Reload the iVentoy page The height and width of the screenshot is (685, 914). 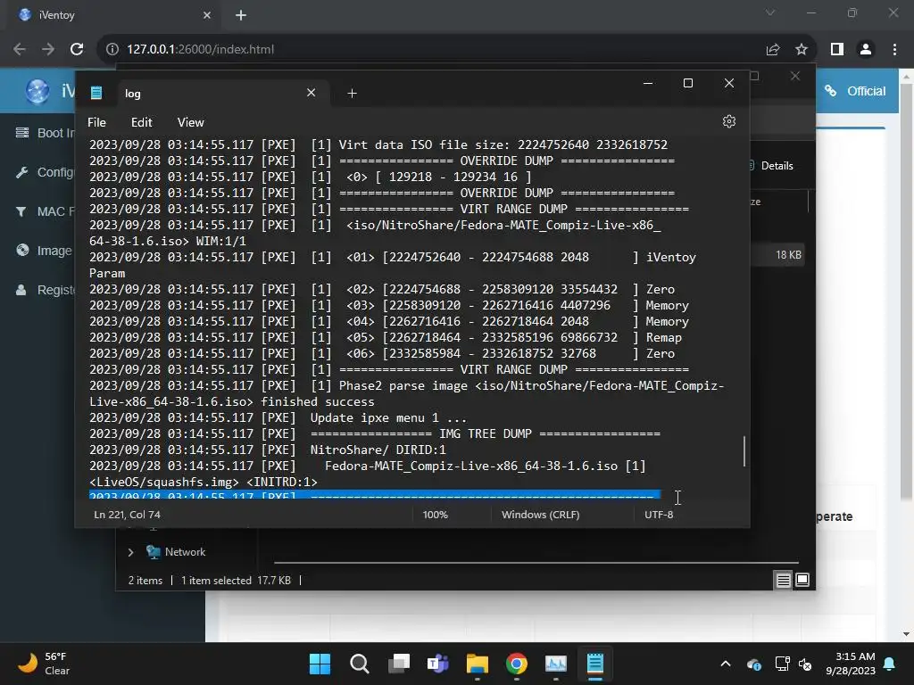point(77,50)
